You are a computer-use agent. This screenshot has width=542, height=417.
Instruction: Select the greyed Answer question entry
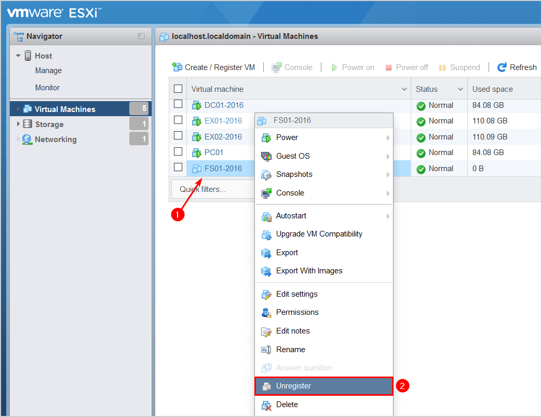324,368
